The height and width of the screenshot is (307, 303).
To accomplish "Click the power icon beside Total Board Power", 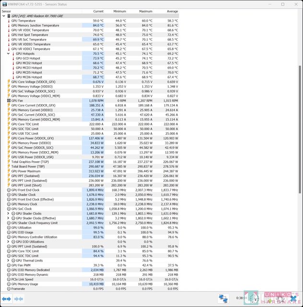I will coord(9,166).
